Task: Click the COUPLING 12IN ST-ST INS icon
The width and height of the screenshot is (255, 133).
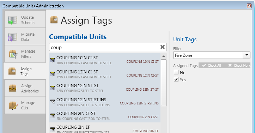Action: (x=52, y=102)
